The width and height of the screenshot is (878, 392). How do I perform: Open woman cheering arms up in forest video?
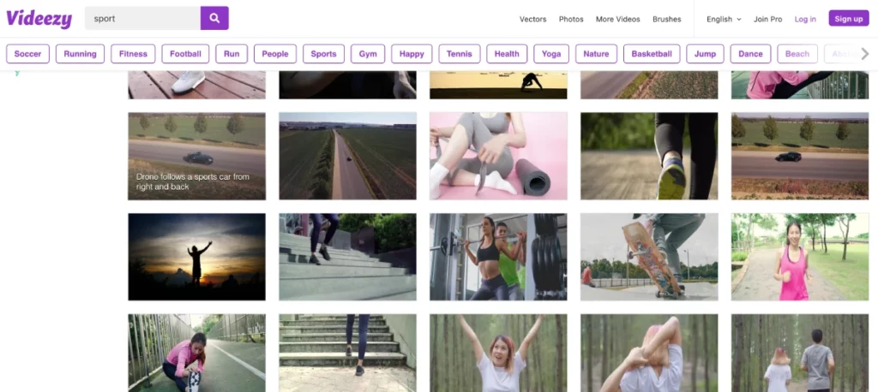coord(498,353)
